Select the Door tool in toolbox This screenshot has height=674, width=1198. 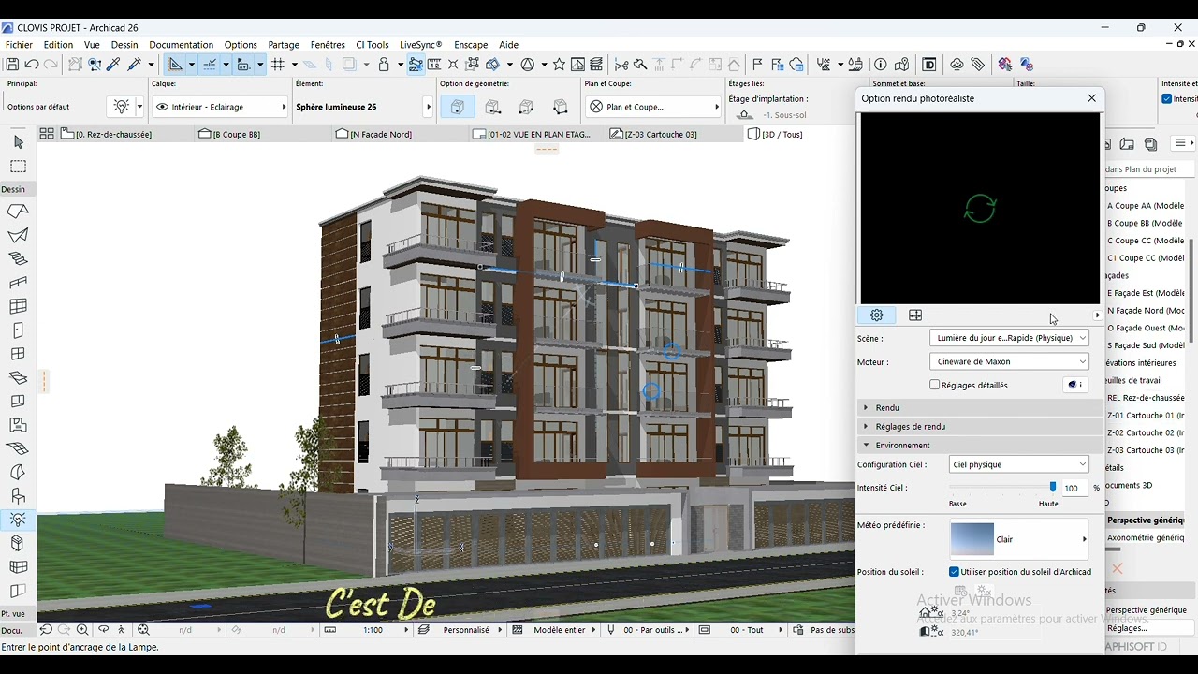[18, 330]
